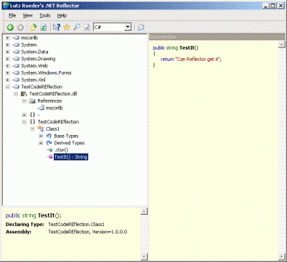287x262 pixels.
Task: Minimize the Reflector window
Action: [265, 6]
